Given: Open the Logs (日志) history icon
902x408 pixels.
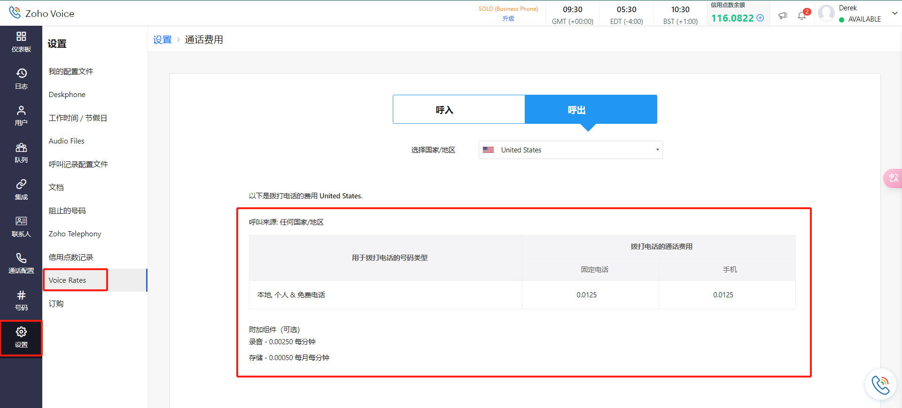Looking at the screenshot, I should [x=21, y=79].
